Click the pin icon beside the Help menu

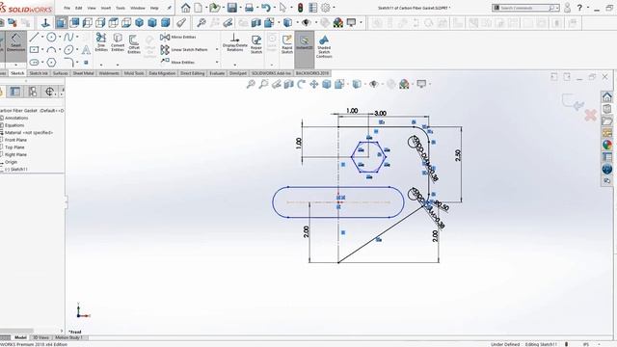pyautogui.click(x=170, y=8)
